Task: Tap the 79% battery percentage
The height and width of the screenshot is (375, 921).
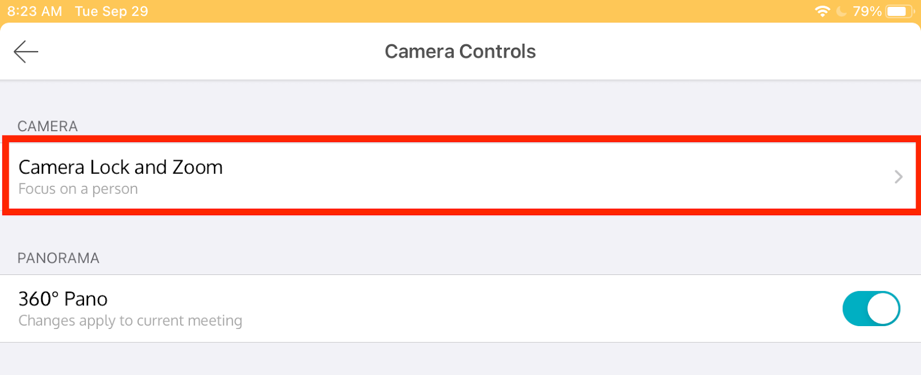Action: (x=869, y=10)
